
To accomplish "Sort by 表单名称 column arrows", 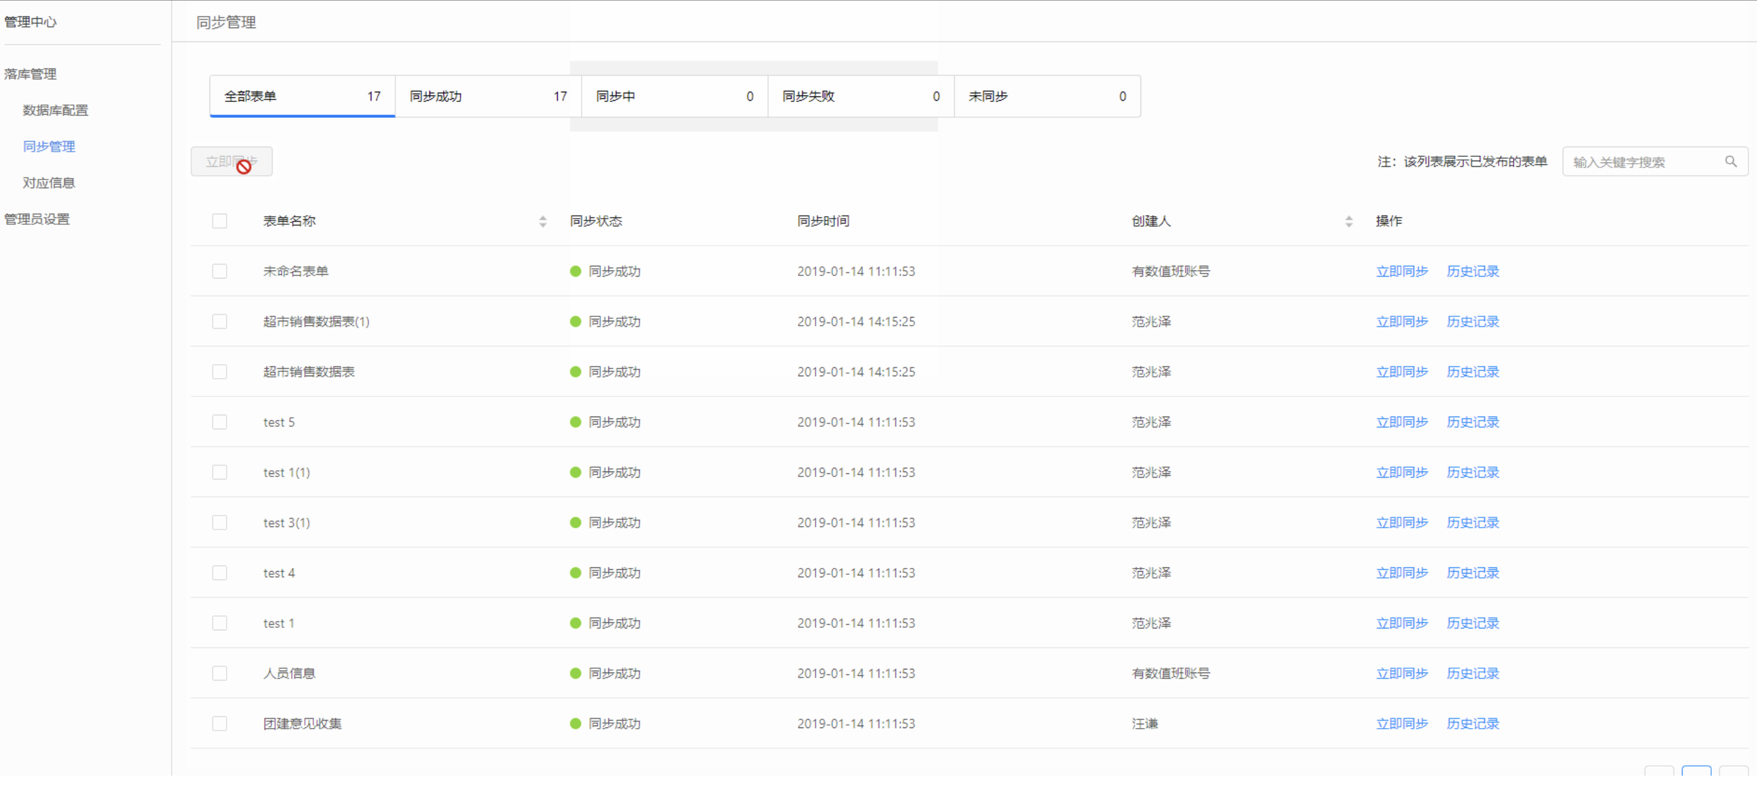I will tap(542, 221).
